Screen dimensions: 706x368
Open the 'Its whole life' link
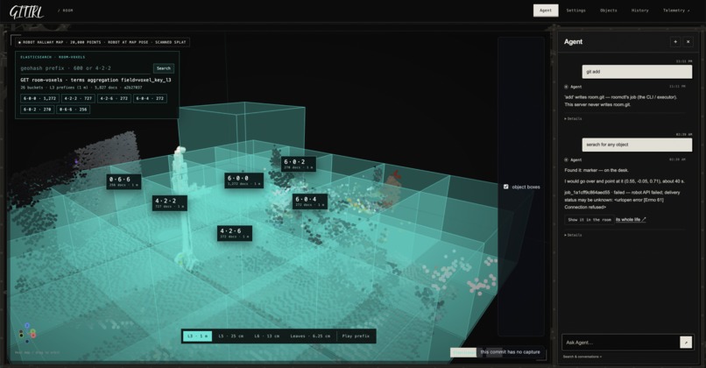631,220
